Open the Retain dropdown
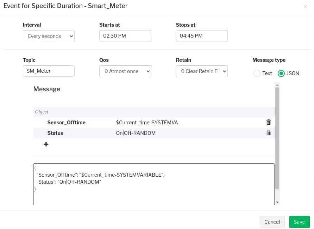 [x=202, y=71]
